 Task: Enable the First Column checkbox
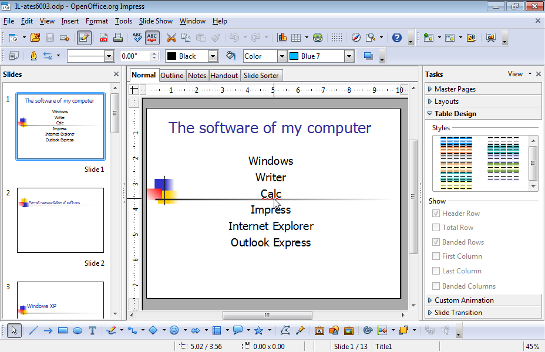(x=436, y=256)
